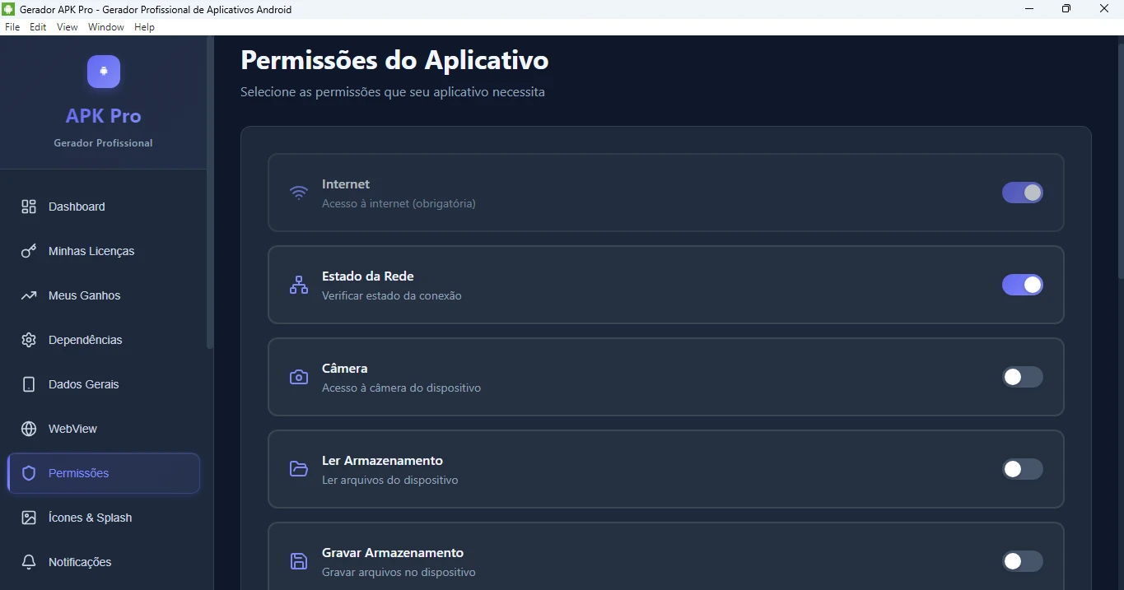Go to Minhas Licenças page
The width and height of the screenshot is (1124, 590).
[x=91, y=251]
